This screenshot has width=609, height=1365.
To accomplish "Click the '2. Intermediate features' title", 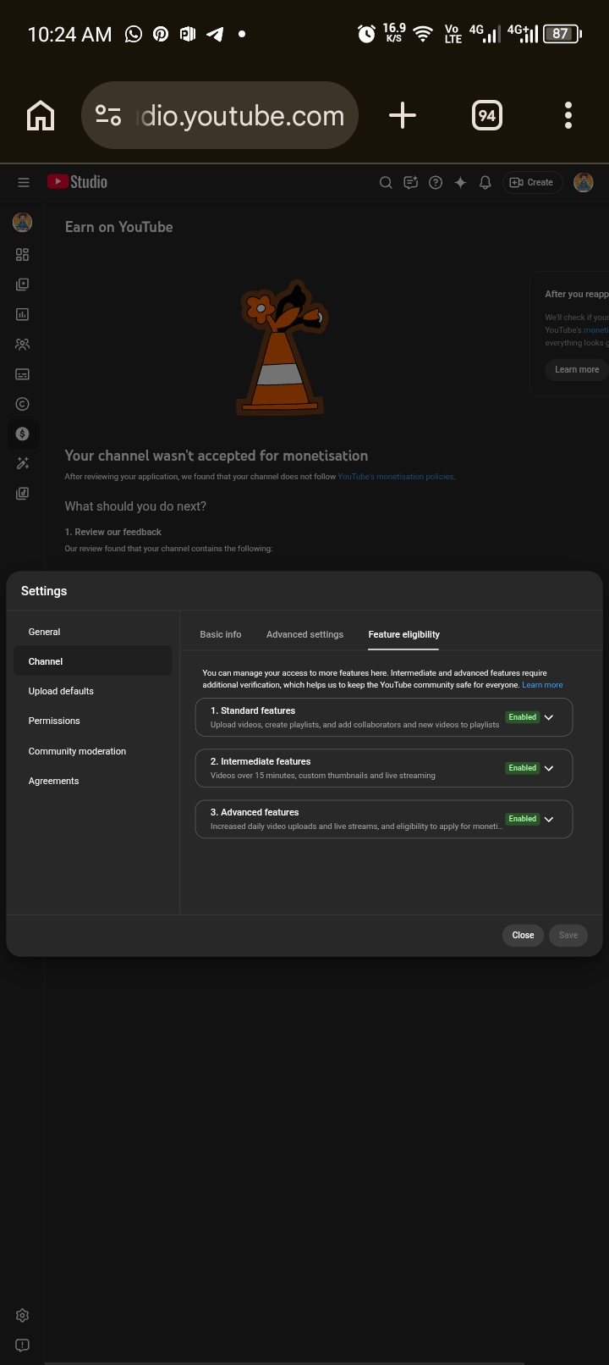I will (261, 761).
